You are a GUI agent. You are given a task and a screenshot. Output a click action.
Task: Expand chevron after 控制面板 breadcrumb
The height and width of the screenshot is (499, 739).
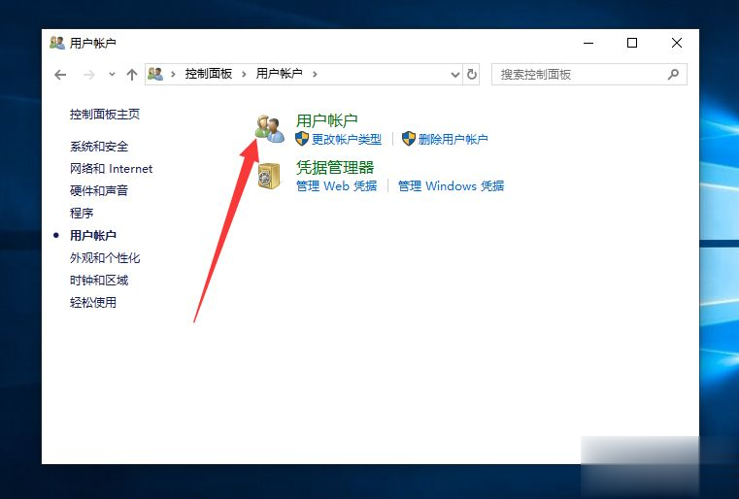pyautogui.click(x=244, y=74)
